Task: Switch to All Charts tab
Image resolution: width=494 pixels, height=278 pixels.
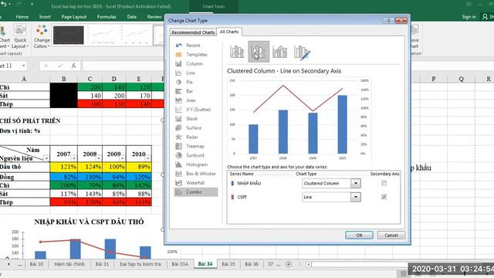Action: tap(229, 32)
